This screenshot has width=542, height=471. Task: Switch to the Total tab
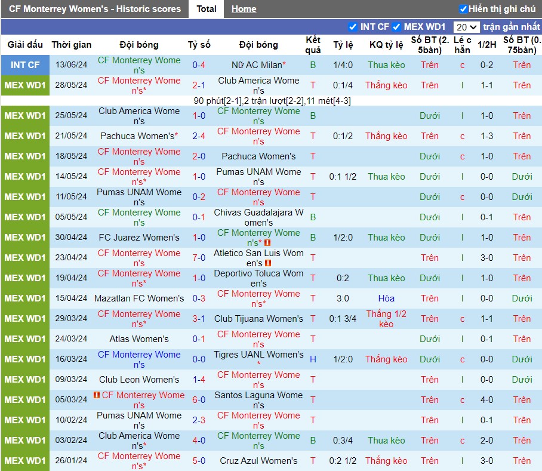point(207,9)
